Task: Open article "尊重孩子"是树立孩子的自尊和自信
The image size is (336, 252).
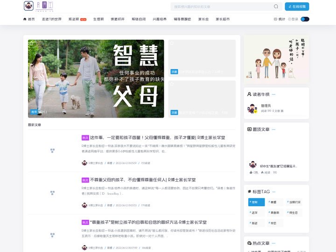Action: tap(148, 222)
